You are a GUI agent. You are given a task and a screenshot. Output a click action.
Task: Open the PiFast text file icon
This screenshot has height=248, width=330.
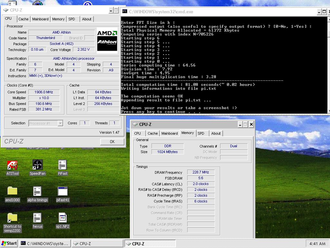coord(63,168)
